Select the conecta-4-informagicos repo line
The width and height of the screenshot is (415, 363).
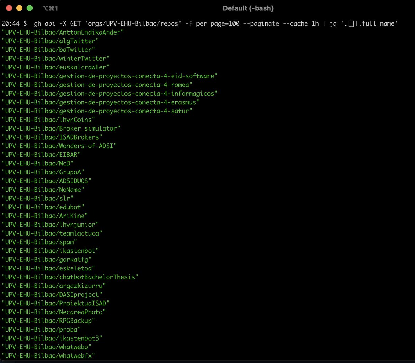click(x=110, y=93)
